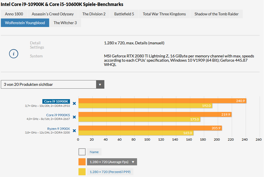
Task: Click the '3,8+ GHz – 12c/24t; 2× DDR4-3200' text
Action: tap(47, 133)
